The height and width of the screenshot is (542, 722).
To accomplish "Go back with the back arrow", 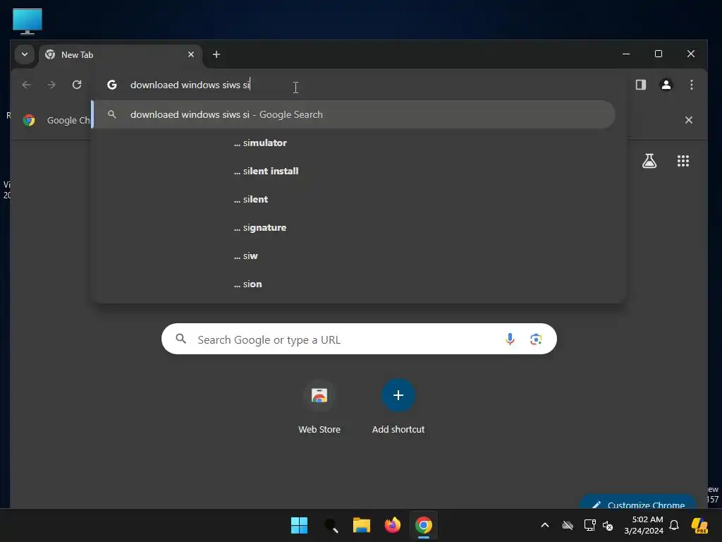I will (26, 85).
